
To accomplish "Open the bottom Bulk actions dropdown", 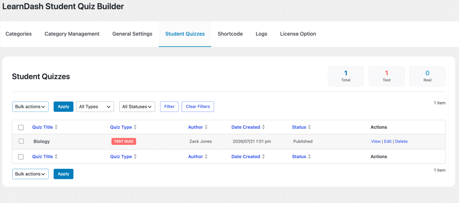I will (30, 174).
